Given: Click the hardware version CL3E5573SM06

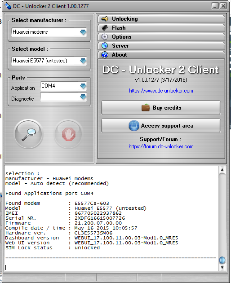Looking at the screenshot, I should pos(93,233).
